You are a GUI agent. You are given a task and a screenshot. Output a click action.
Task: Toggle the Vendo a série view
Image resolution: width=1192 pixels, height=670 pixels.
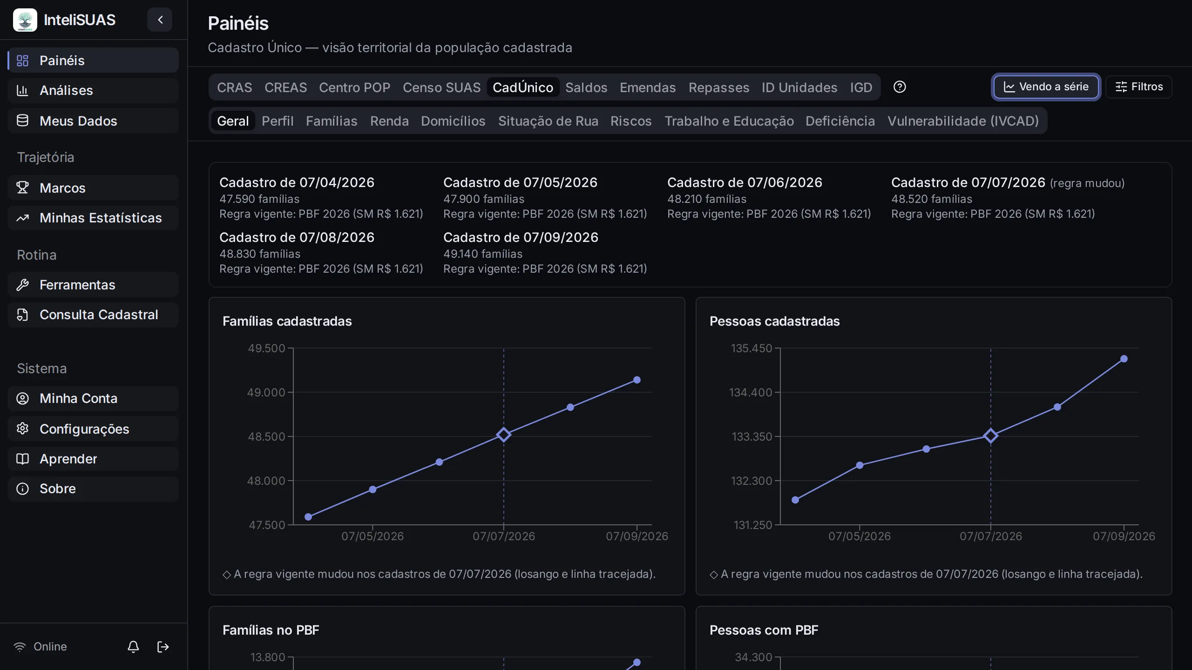click(x=1046, y=87)
